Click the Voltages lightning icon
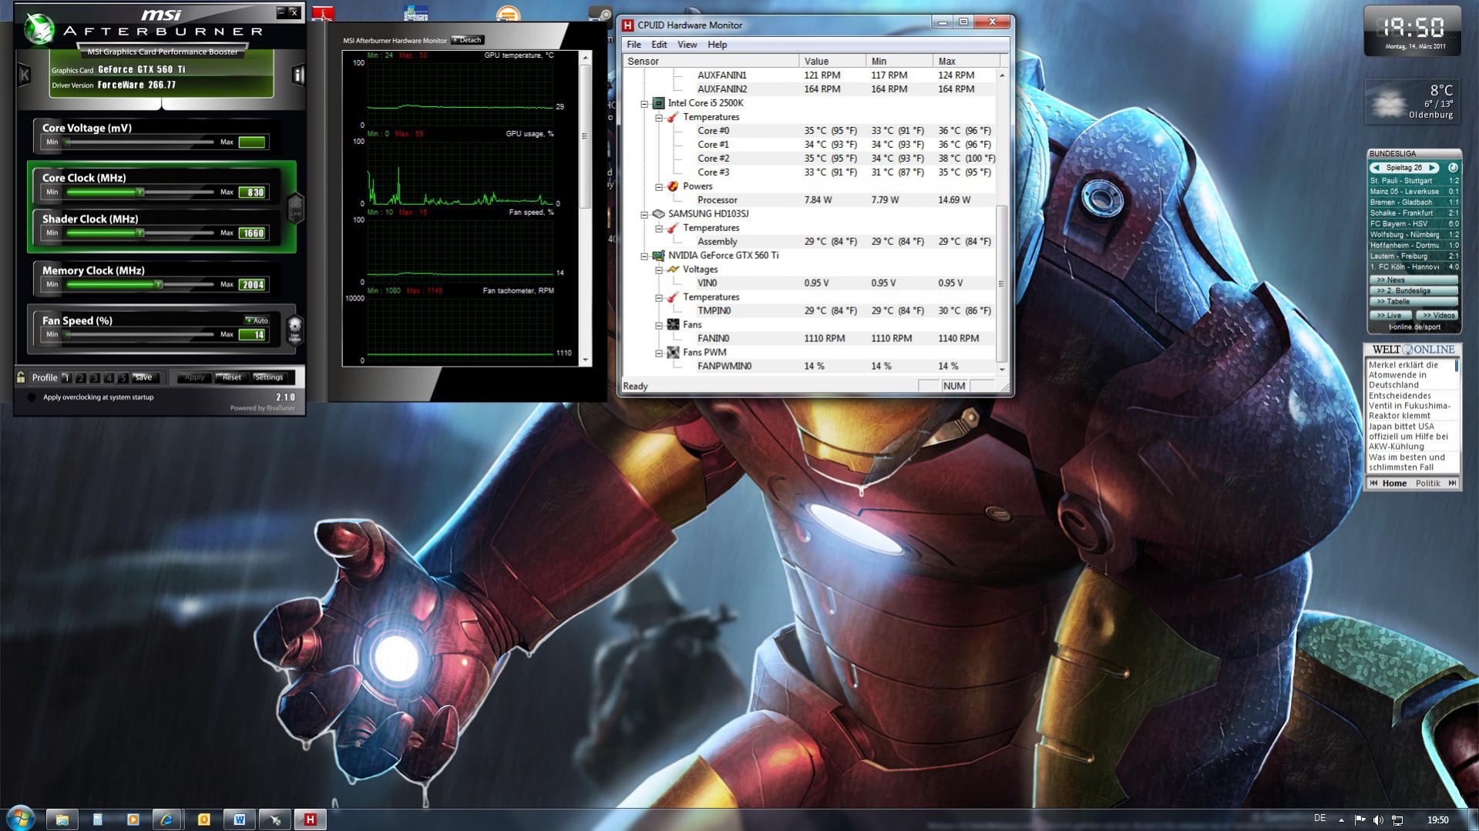 [x=673, y=270]
